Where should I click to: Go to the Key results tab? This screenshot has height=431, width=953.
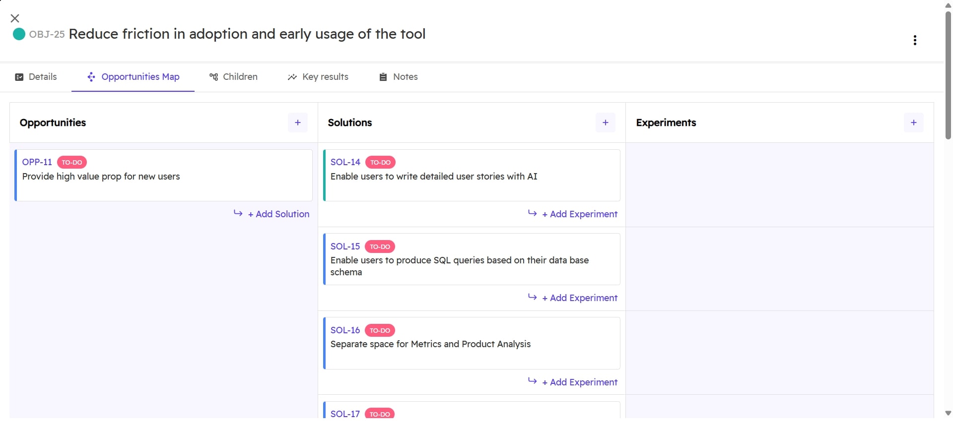coord(318,77)
